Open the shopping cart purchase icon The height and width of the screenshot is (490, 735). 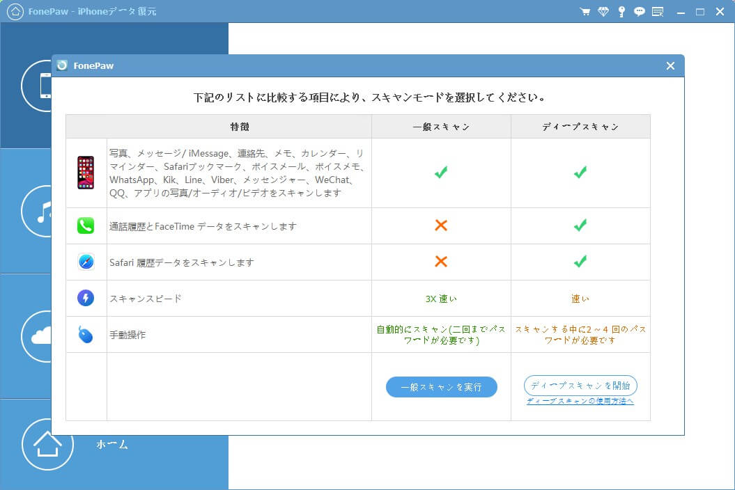pyautogui.click(x=585, y=12)
